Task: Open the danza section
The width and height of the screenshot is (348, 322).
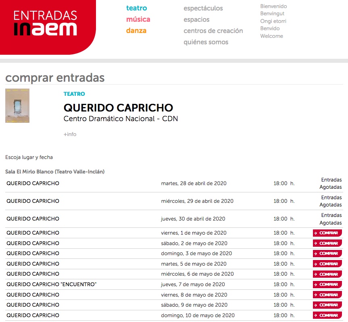Action: pyautogui.click(x=136, y=30)
